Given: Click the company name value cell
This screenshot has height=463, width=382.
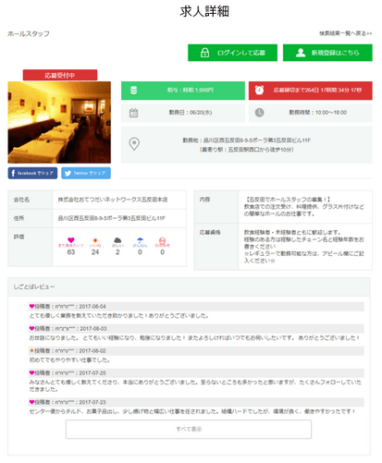Looking at the screenshot, I should [x=119, y=200].
